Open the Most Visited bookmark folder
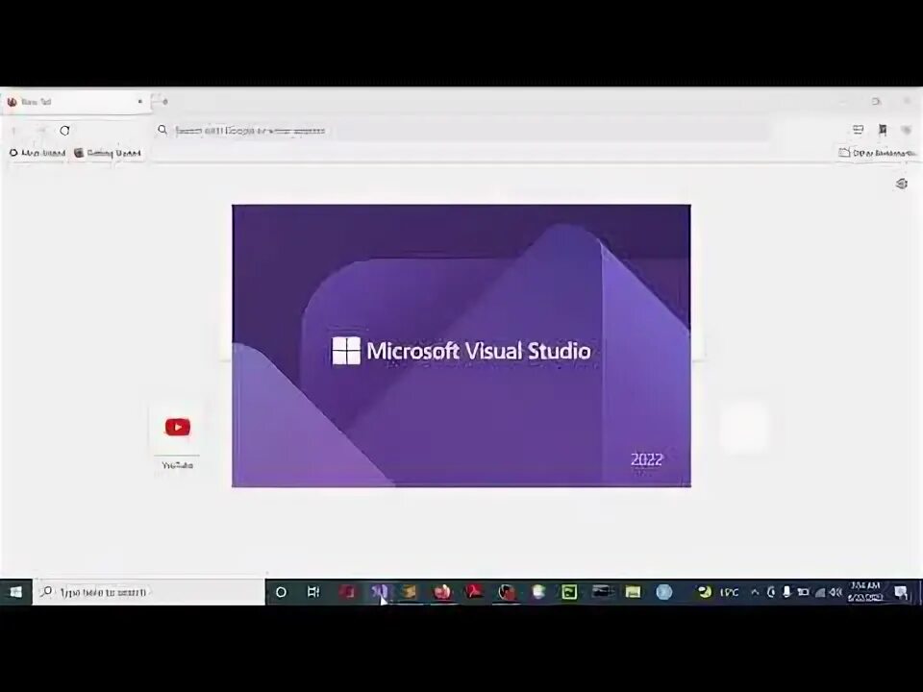Screen dimensions: 923x692 [37, 153]
